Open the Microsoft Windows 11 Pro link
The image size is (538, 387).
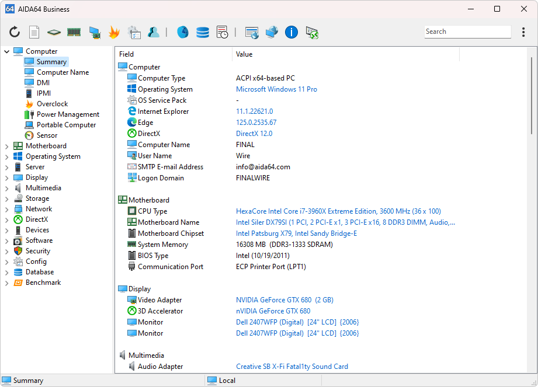point(276,89)
